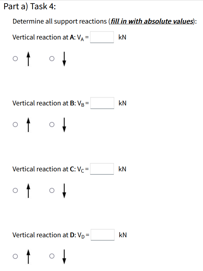Click the radio circle beside D's down arrow
203x271 pixels.
click(52, 256)
